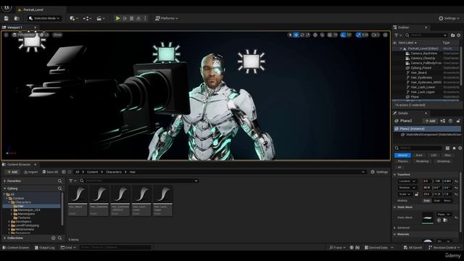This screenshot has height=261, width=464.
Task: Set Mobility to Movable
Action: [x=447, y=201]
